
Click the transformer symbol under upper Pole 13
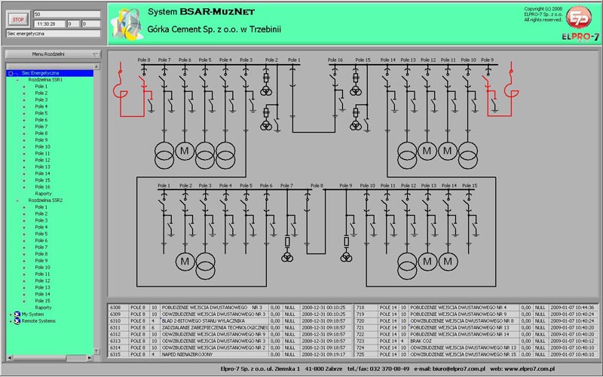pos(407,155)
